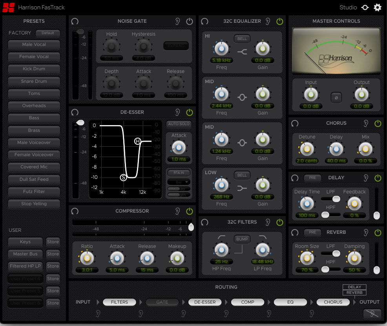The image size is (387, 326).
Task: Toggle BELL mode on the HI EQ band
Action: click(242, 39)
